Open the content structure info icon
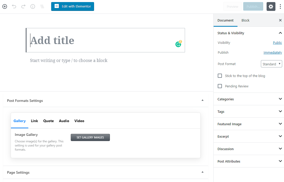 32,6
